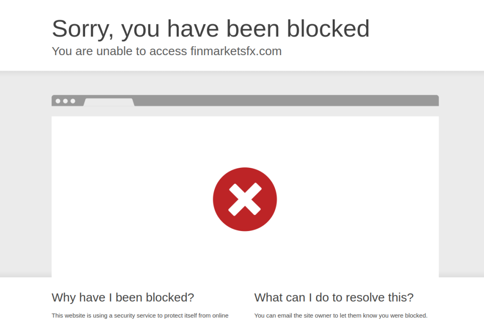
Task: Click the word "Sorry" in the main heading
Action: tap(82, 29)
